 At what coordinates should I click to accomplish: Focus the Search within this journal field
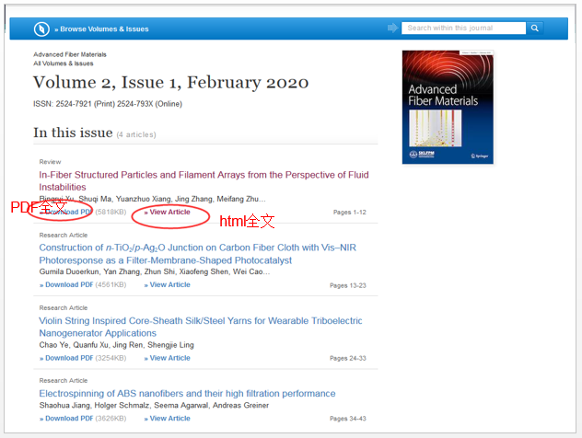pyautogui.click(x=463, y=29)
